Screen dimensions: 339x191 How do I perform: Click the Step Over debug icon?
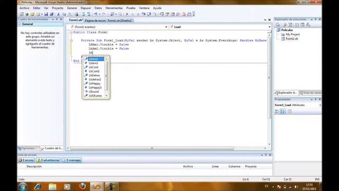point(149,14)
